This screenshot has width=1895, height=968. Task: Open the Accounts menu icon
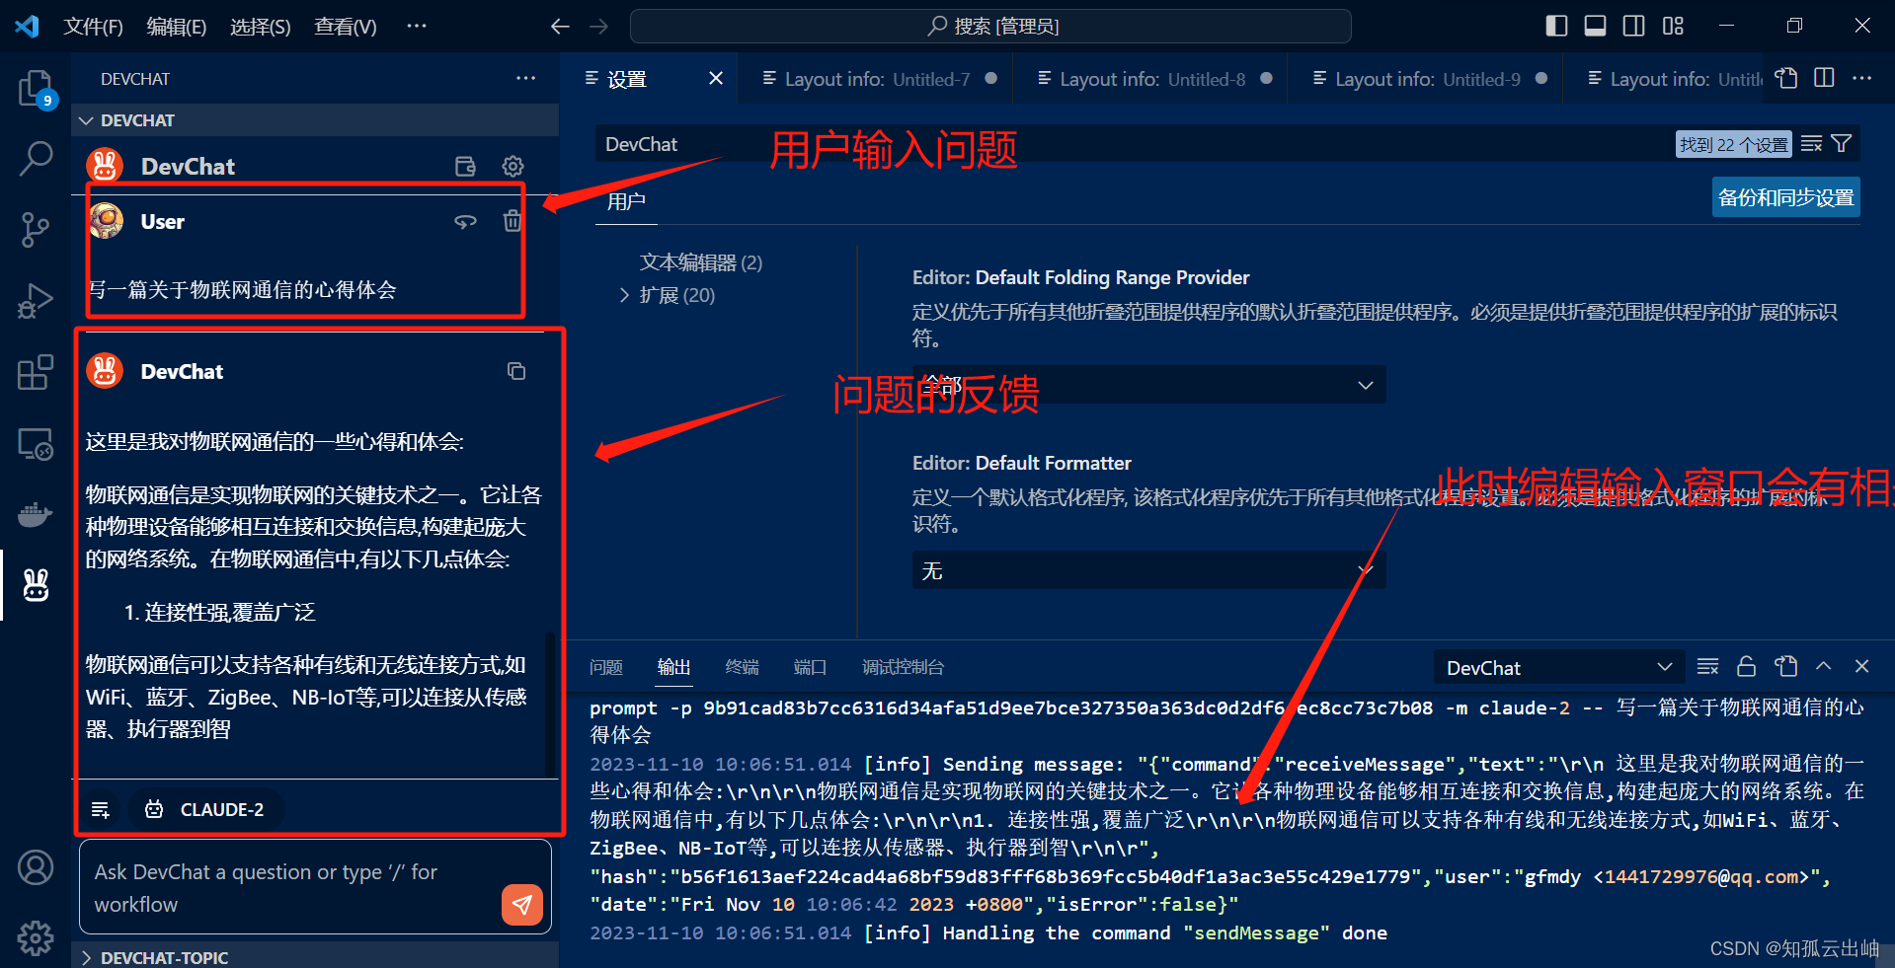tap(36, 867)
